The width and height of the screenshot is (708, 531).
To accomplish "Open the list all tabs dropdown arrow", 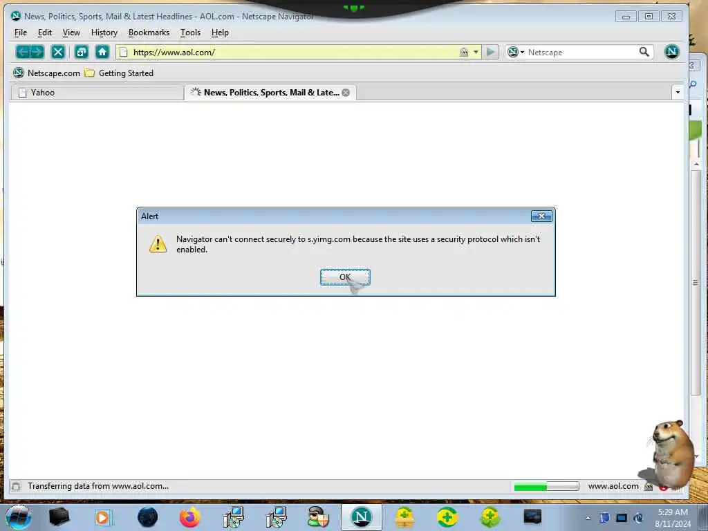I will click(678, 93).
